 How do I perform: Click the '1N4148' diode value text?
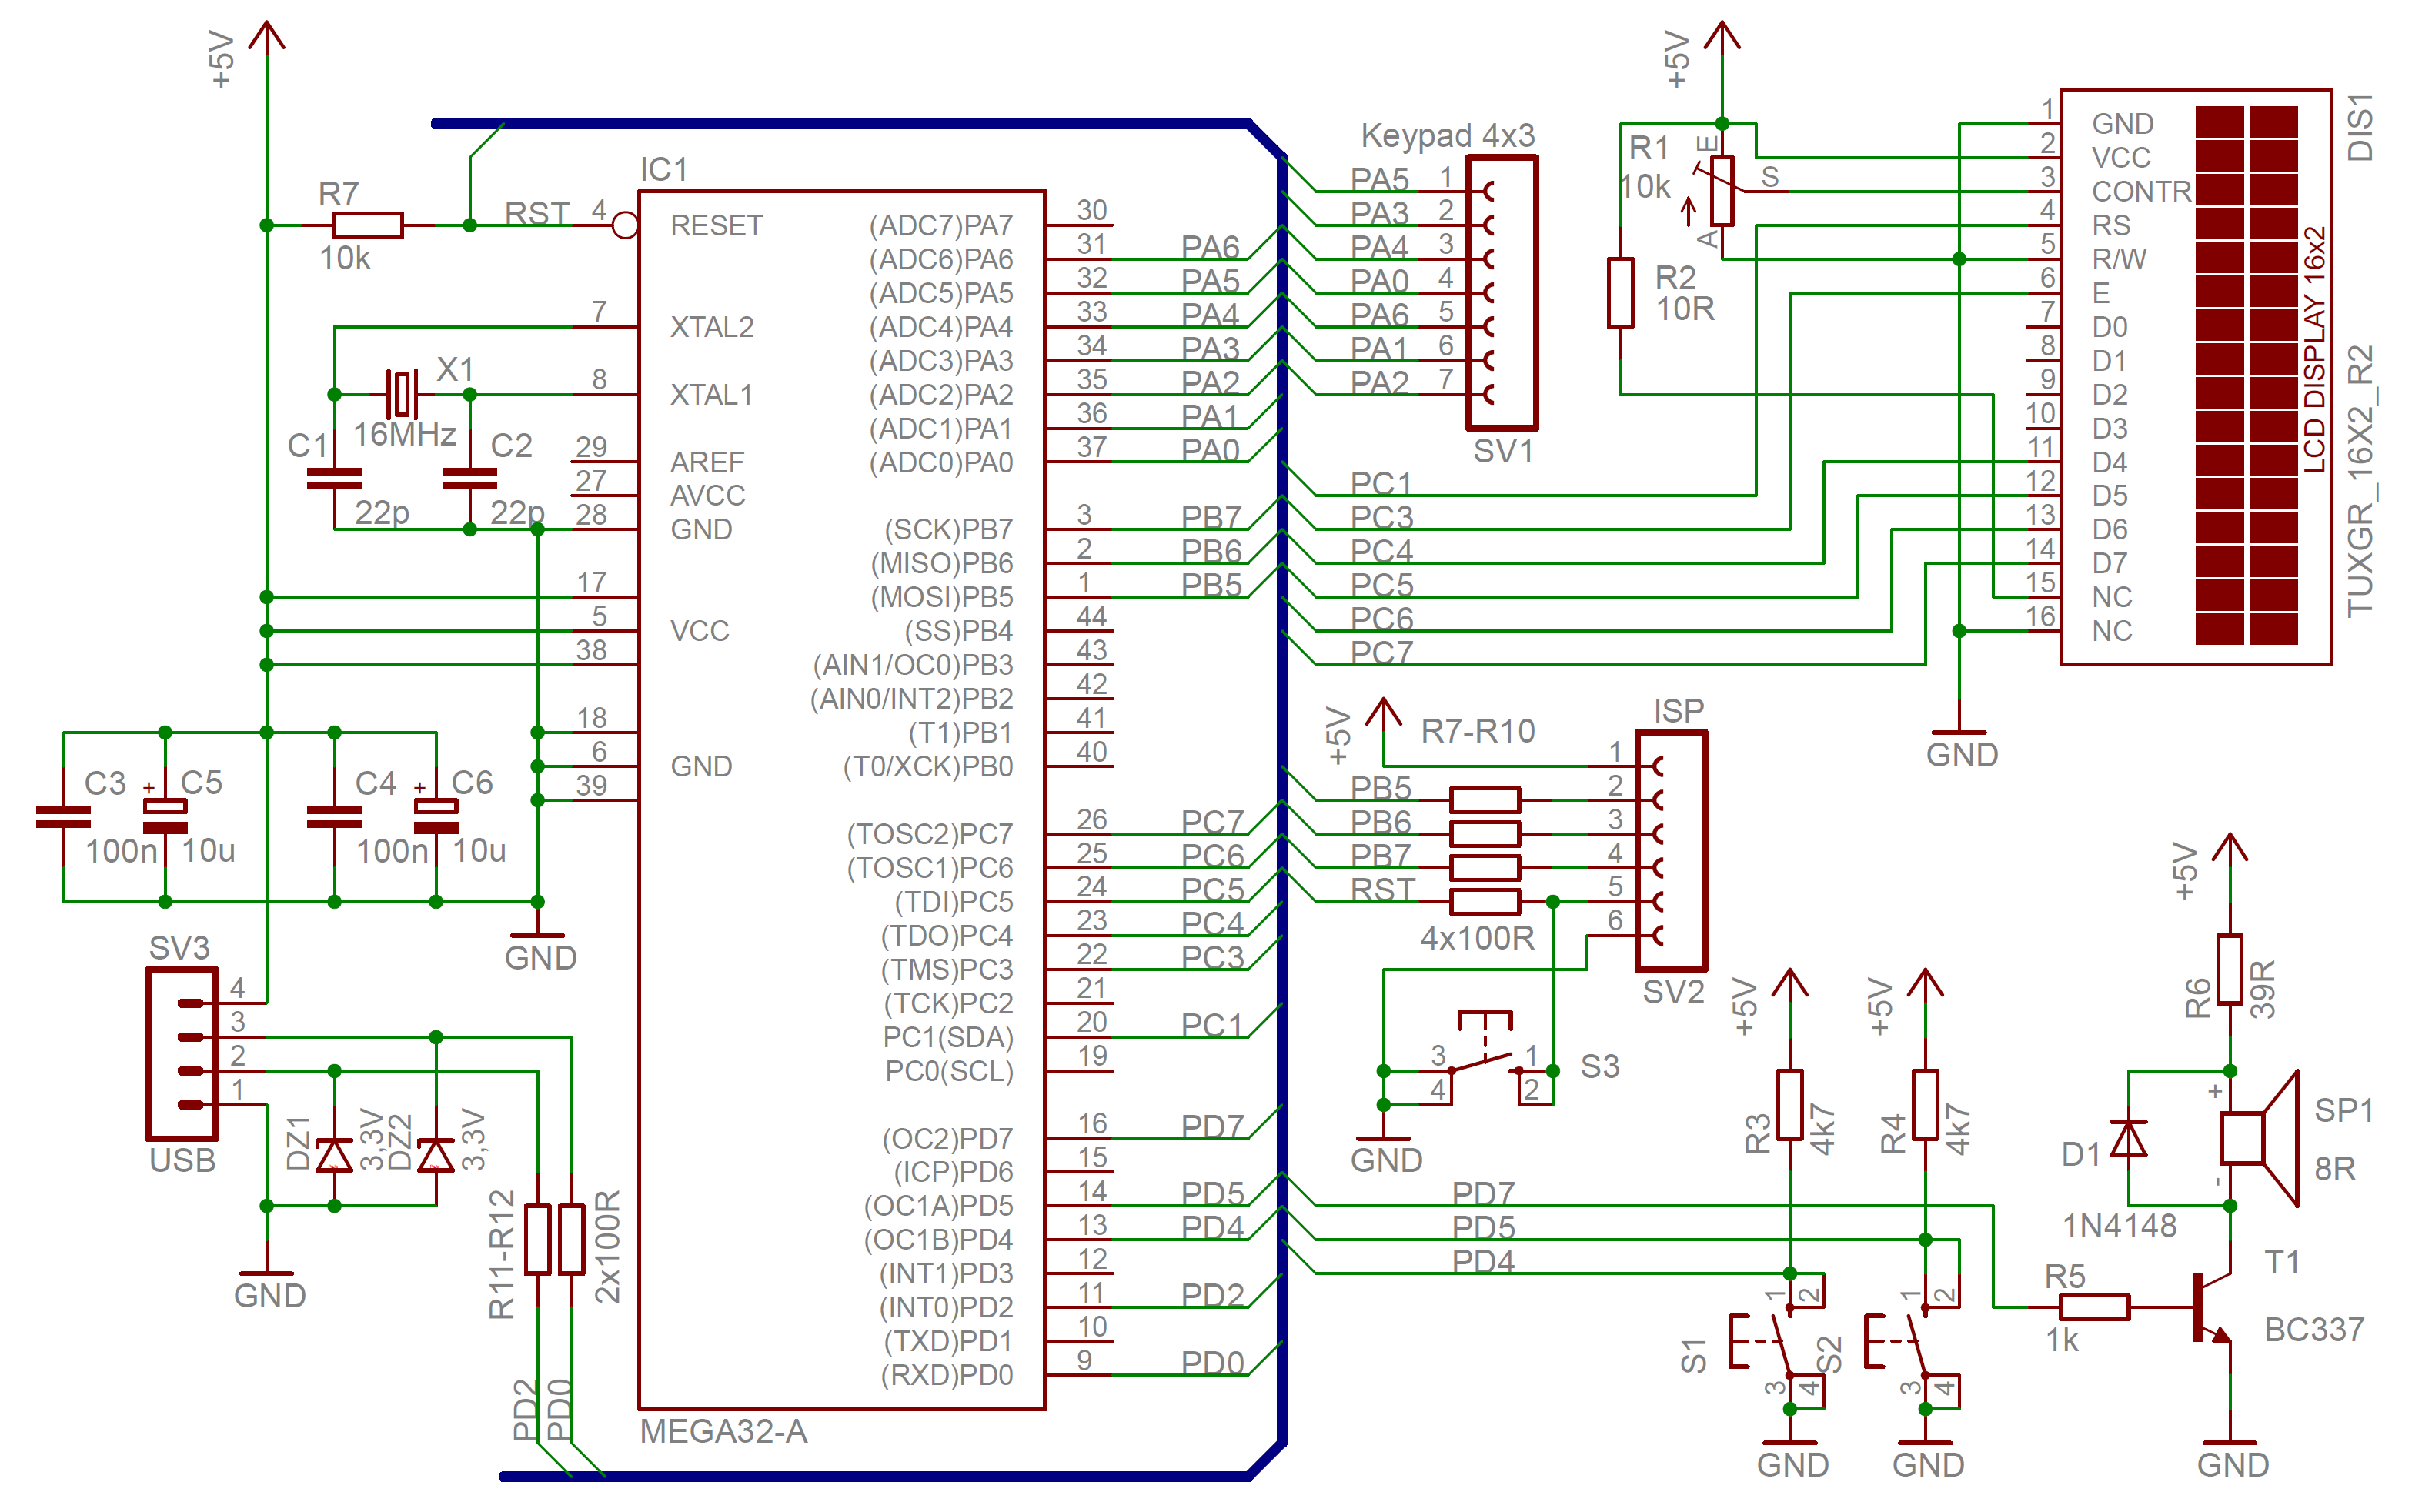2120,1226
